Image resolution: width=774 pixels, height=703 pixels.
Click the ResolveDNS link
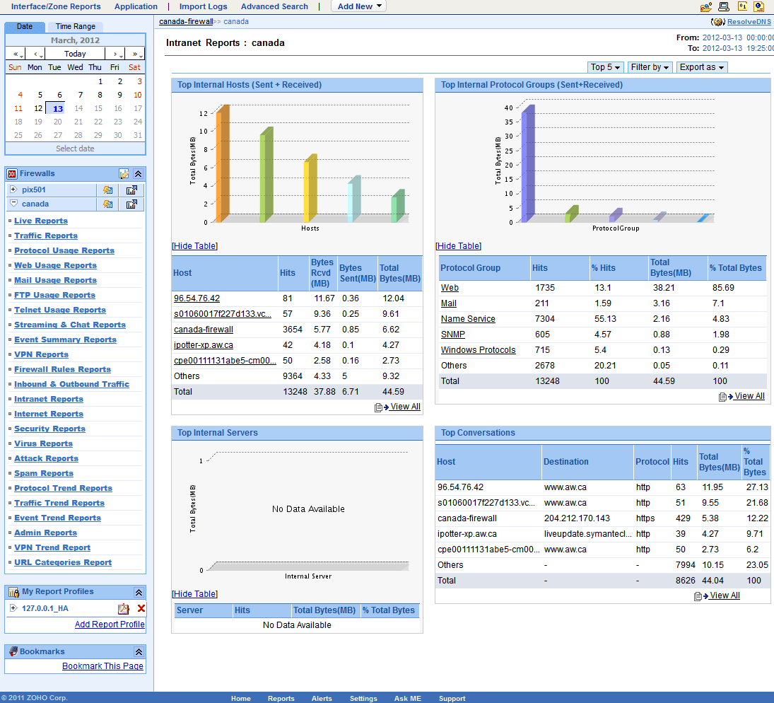[749, 22]
